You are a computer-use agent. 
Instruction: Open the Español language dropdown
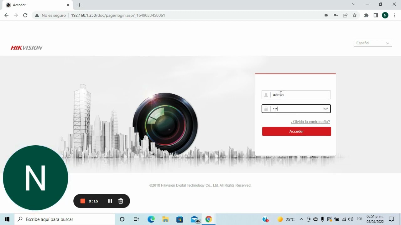[x=373, y=43]
